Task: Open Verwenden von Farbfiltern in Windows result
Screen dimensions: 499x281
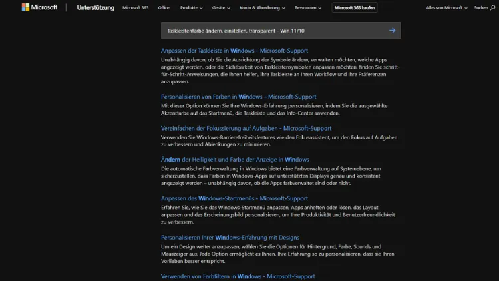Action: [238, 276]
